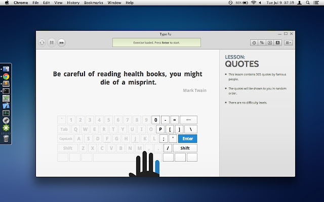324x202 pixels.
Task: Click the right Shift key
Action: (185, 148)
